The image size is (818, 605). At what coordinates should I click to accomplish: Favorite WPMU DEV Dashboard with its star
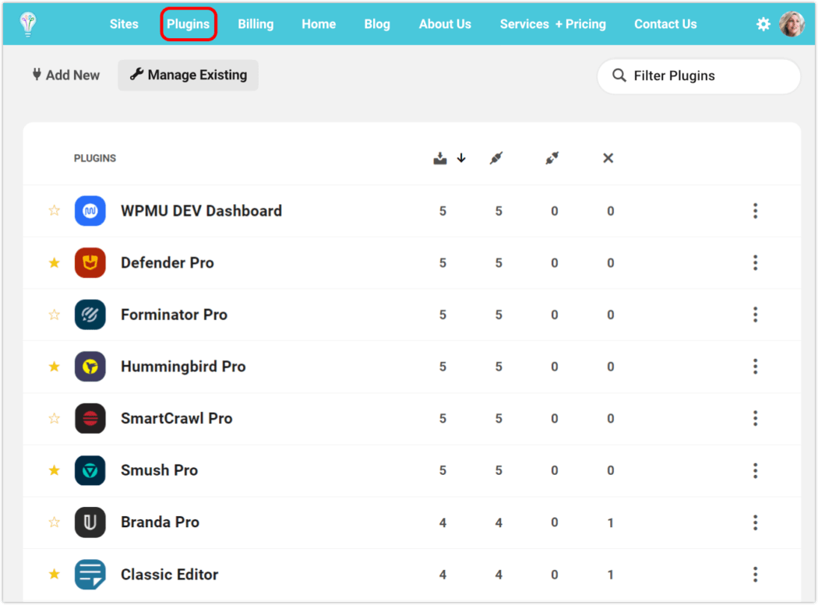pos(55,211)
